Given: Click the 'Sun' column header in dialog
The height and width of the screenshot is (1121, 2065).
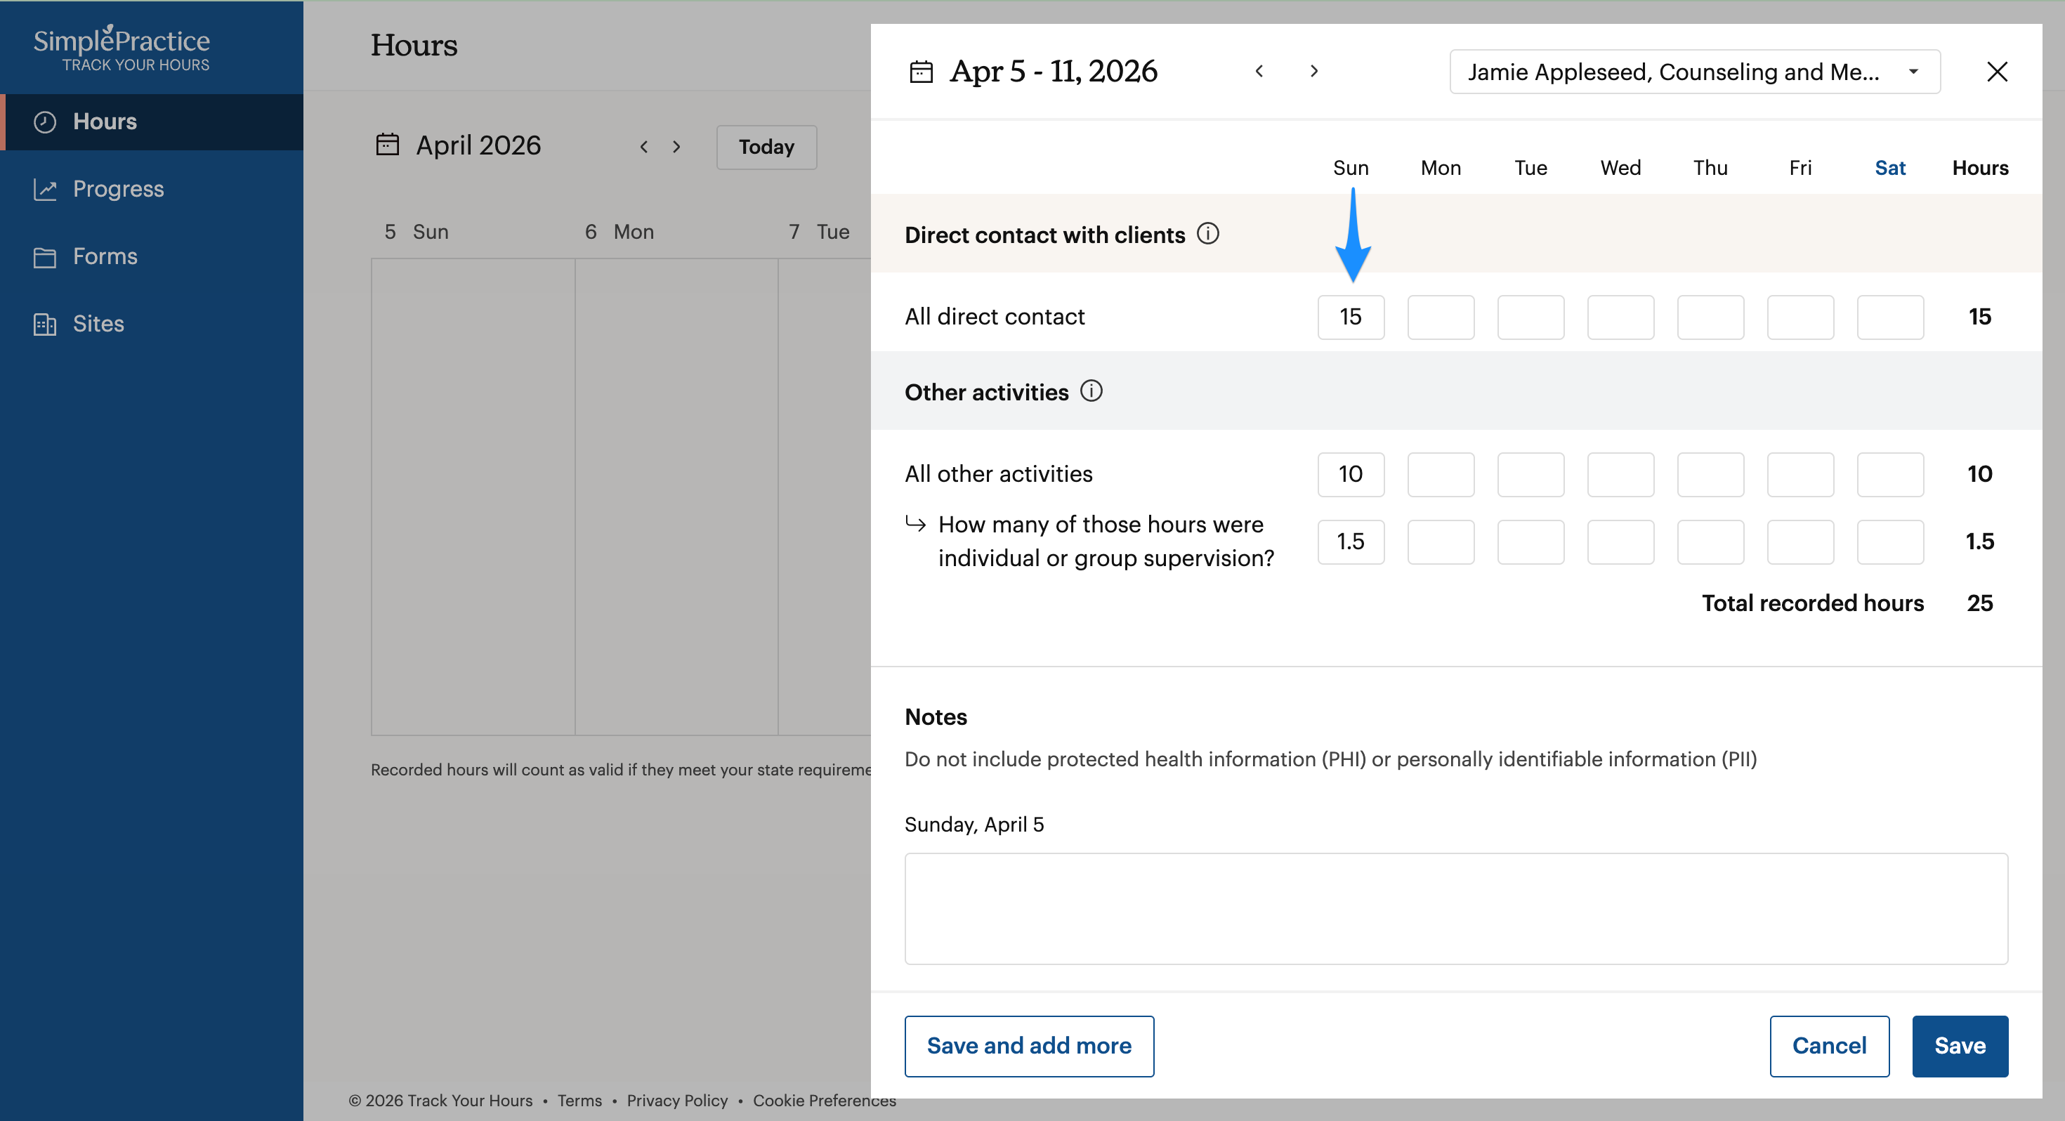Looking at the screenshot, I should click(1351, 169).
